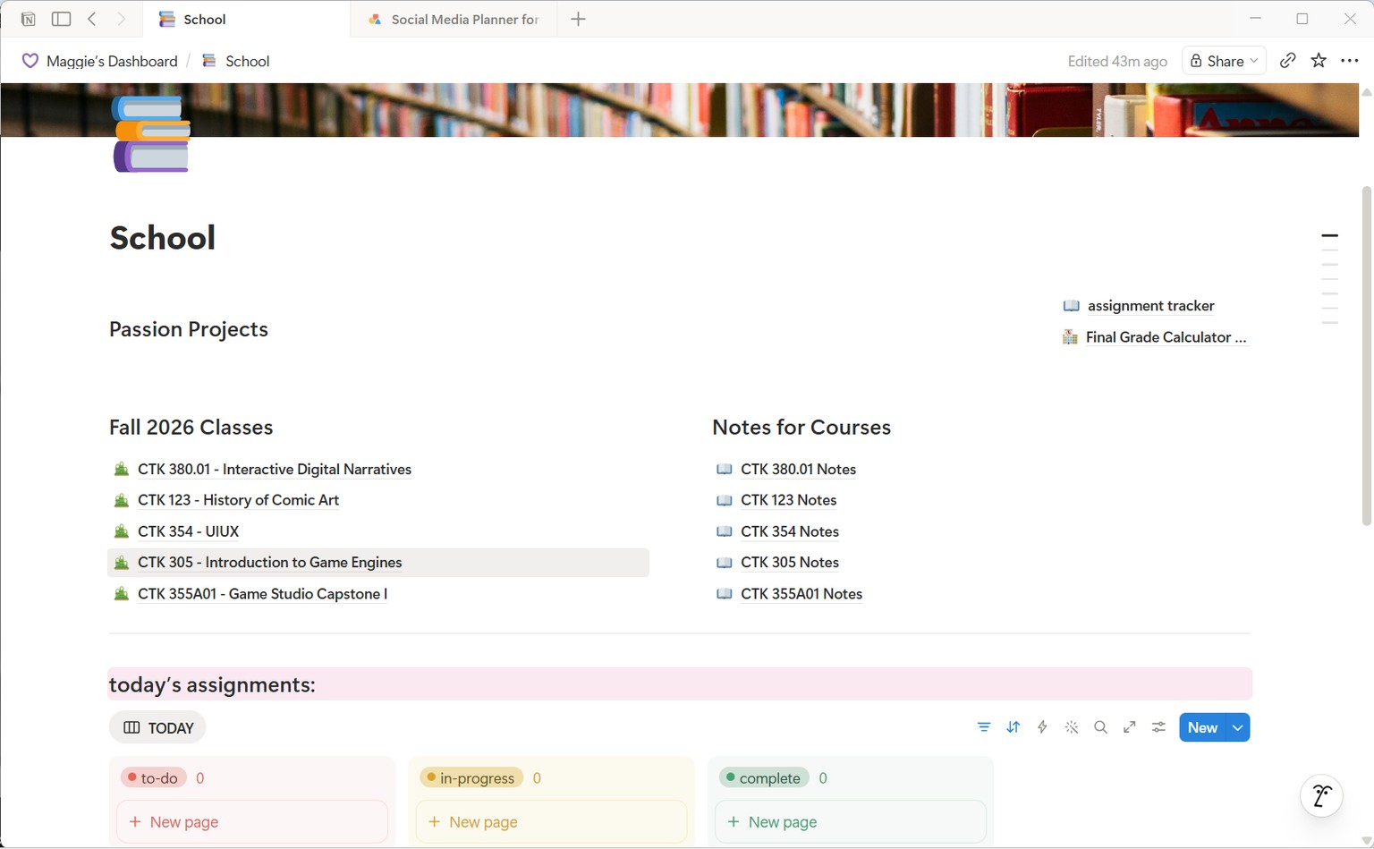Click book icon beside assignment tracker
Viewport: 1374px width, 849px height.
pos(1071,306)
